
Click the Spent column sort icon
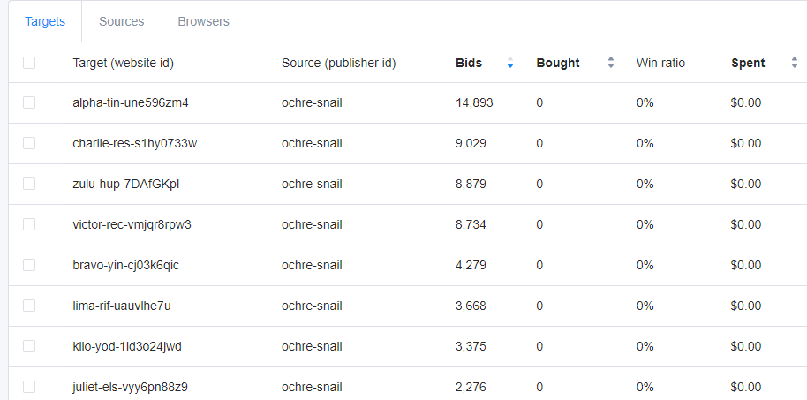coord(794,63)
